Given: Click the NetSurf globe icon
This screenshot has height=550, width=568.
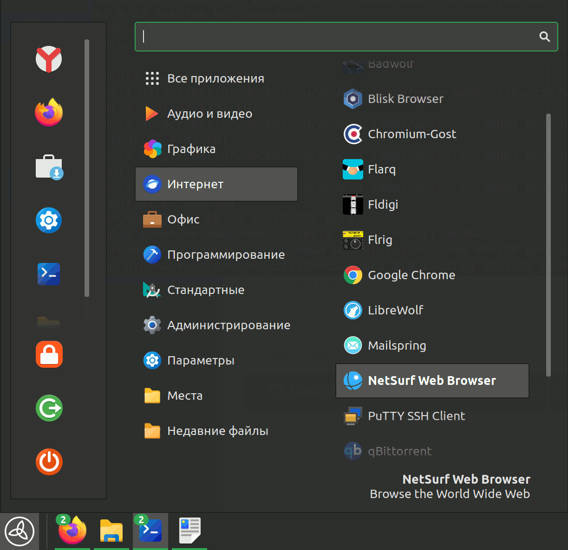Looking at the screenshot, I should 353,381.
